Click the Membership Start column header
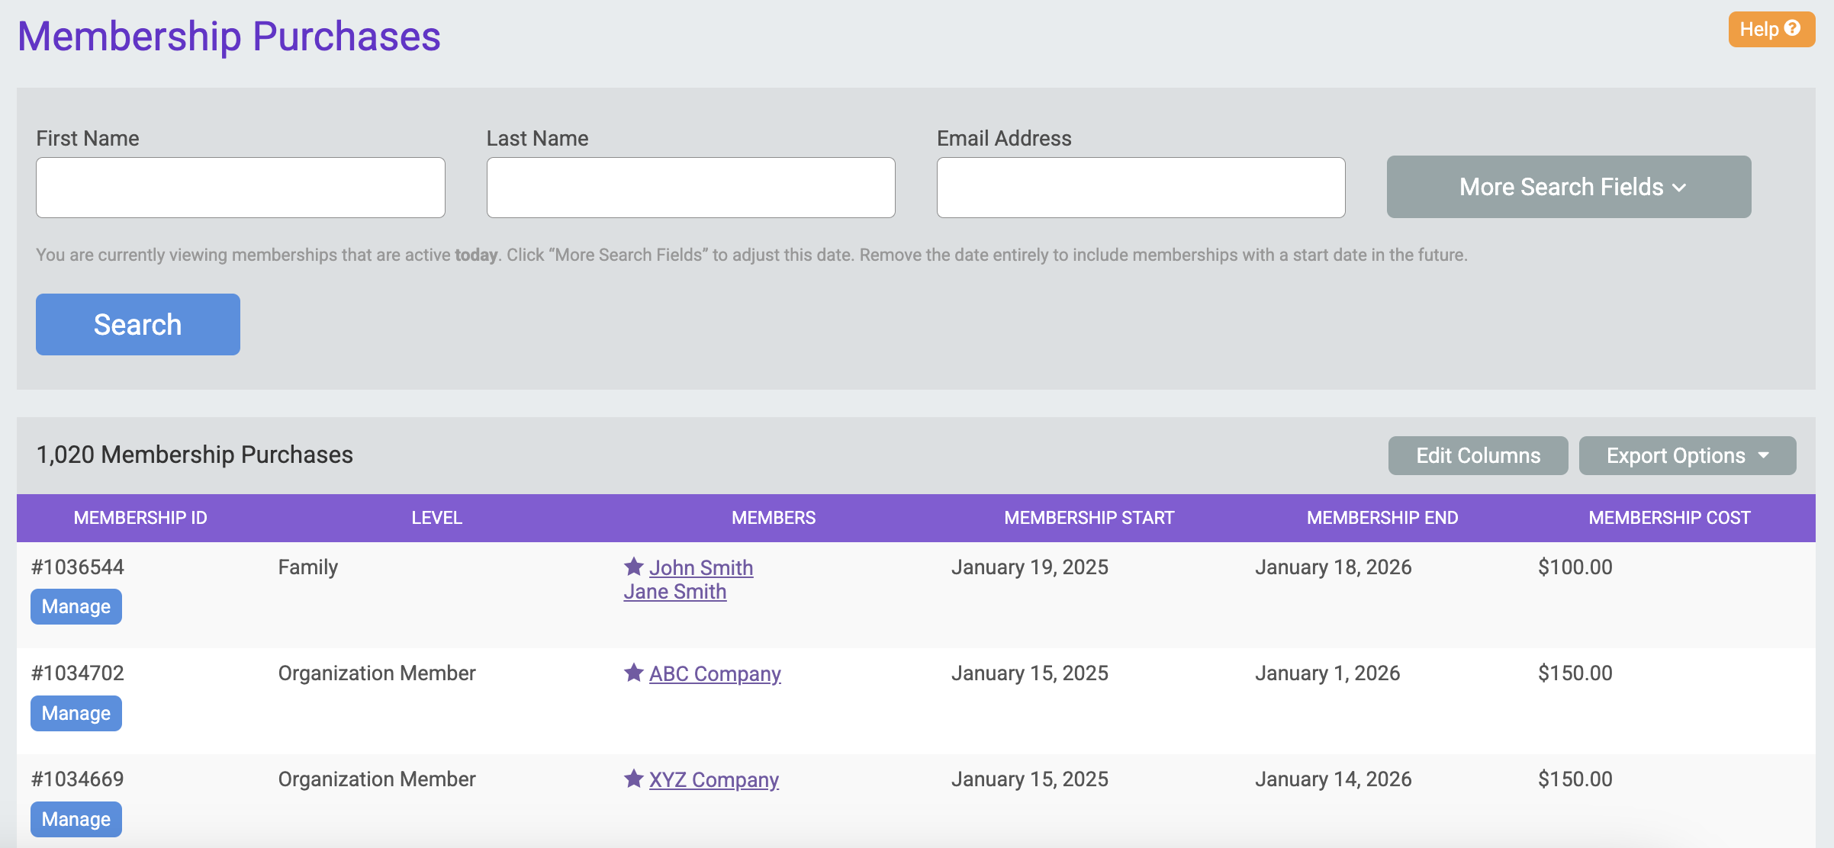Viewport: 1834px width, 848px height. pos(1089,518)
